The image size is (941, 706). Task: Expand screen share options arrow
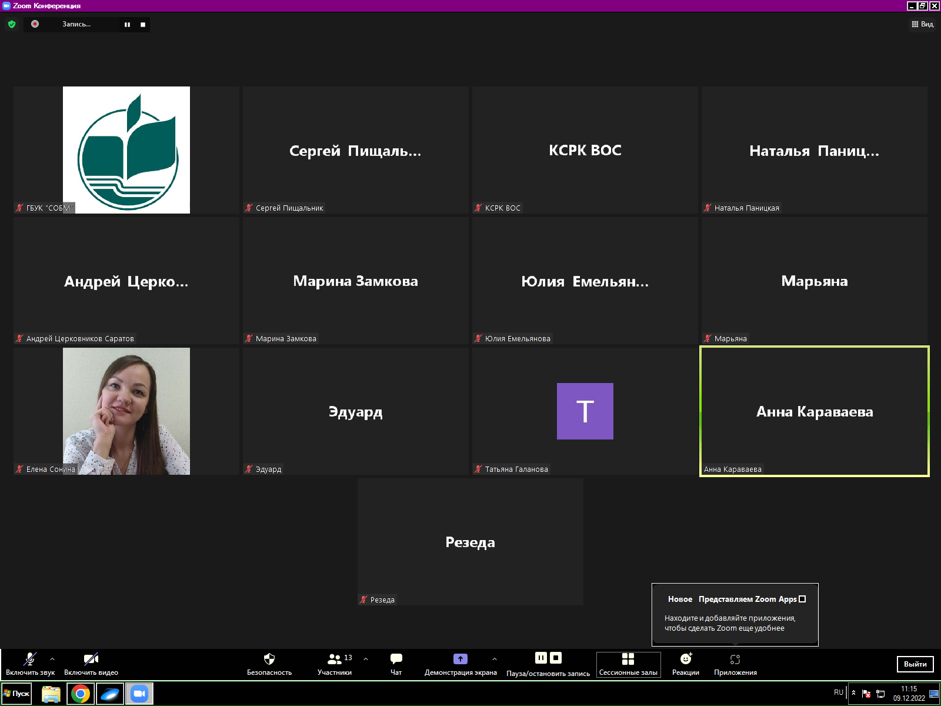click(495, 659)
